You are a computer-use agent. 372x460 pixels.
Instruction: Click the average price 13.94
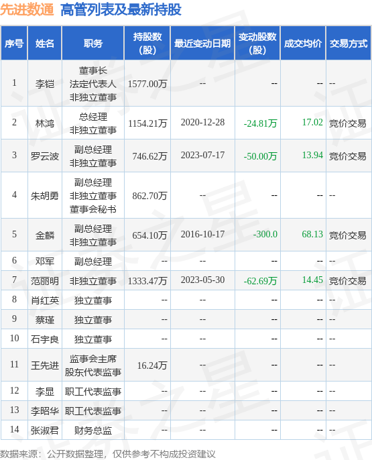point(312,155)
